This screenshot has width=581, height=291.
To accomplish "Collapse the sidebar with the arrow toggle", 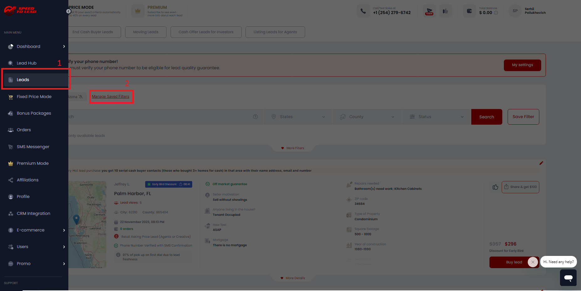I will pos(68,11).
